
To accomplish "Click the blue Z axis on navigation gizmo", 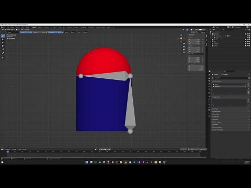I will click(x=181, y=36).
